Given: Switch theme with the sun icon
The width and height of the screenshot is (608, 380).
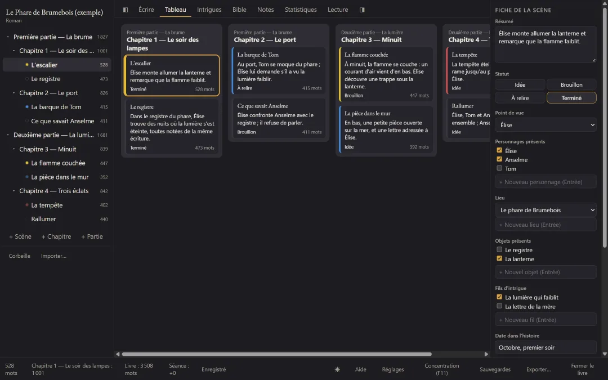Looking at the screenshot, I should [337, 369].
